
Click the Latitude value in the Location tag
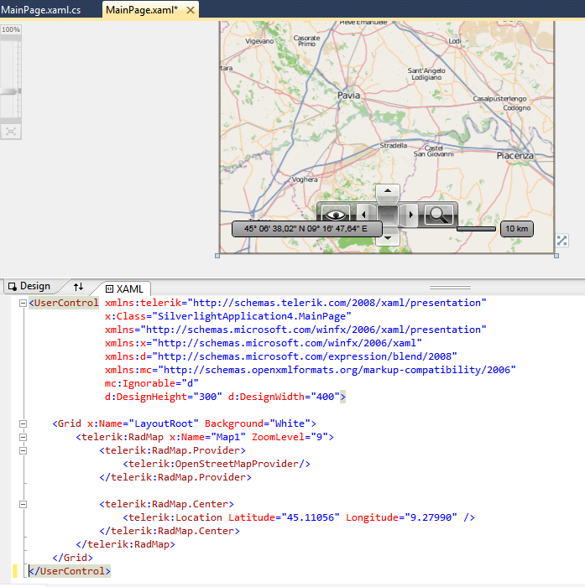coord(311,517)
